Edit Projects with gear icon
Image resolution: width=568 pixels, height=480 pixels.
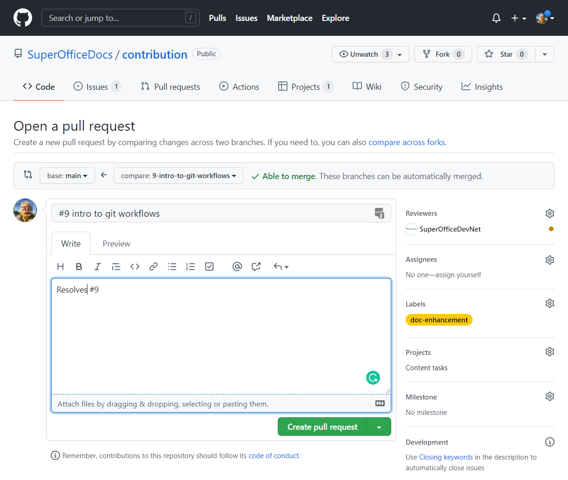click(x=550, y=352)
